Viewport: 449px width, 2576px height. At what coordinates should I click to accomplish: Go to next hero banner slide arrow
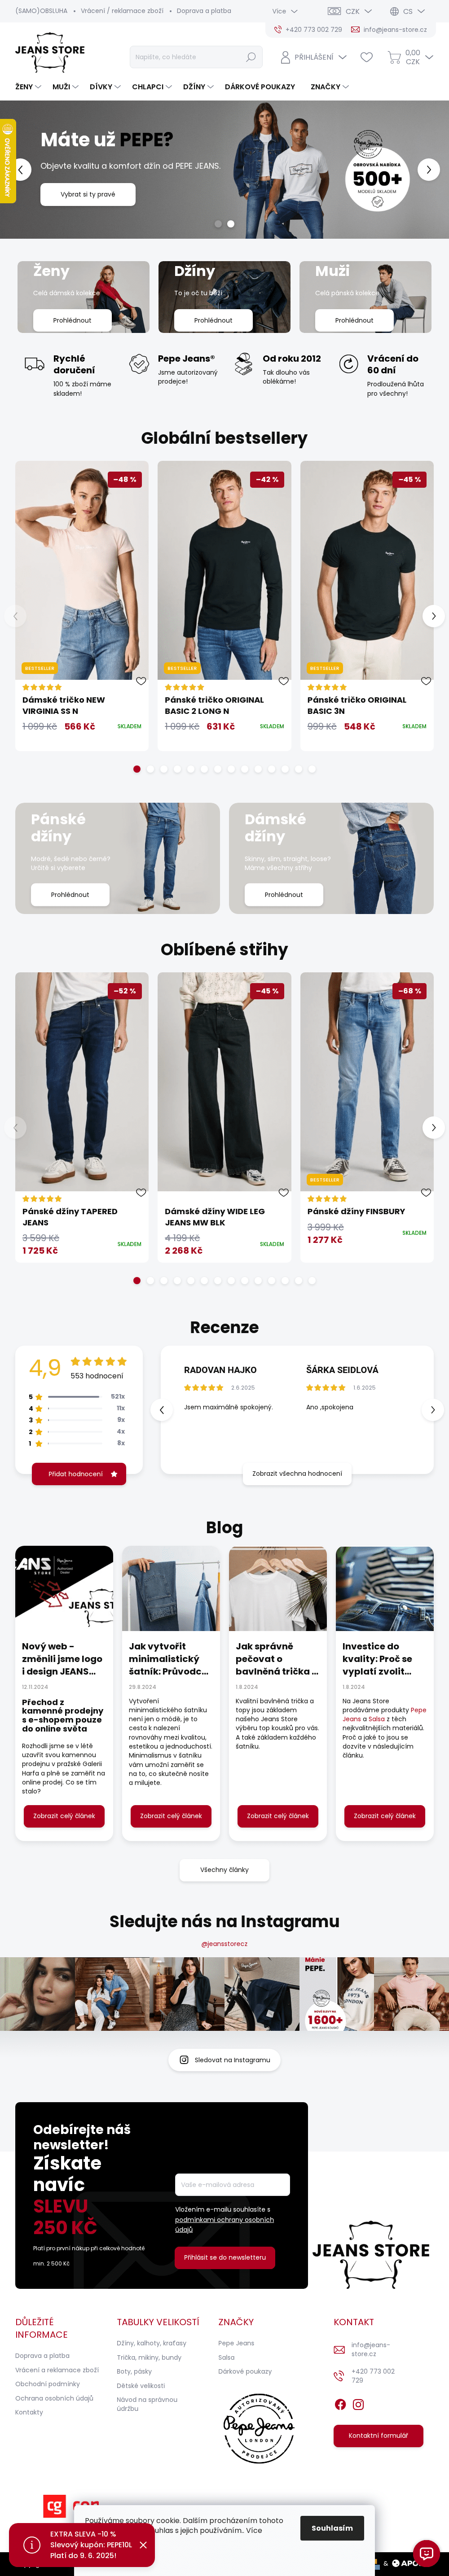pos(428,169)
